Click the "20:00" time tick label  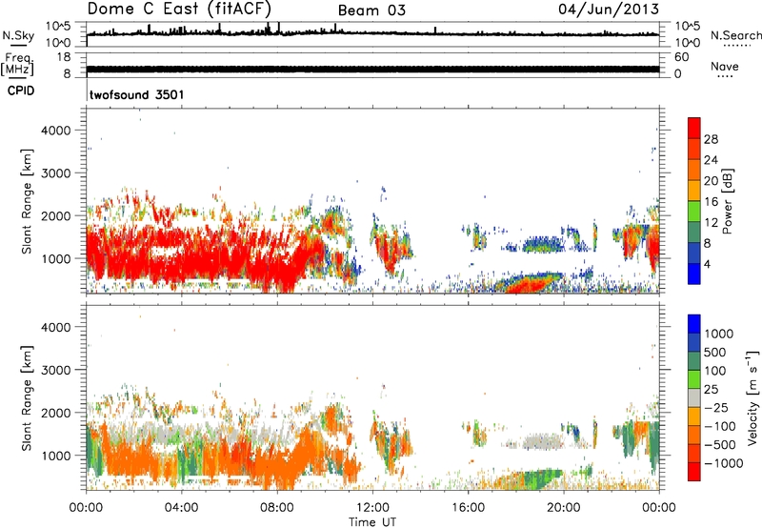click(564, 508)
